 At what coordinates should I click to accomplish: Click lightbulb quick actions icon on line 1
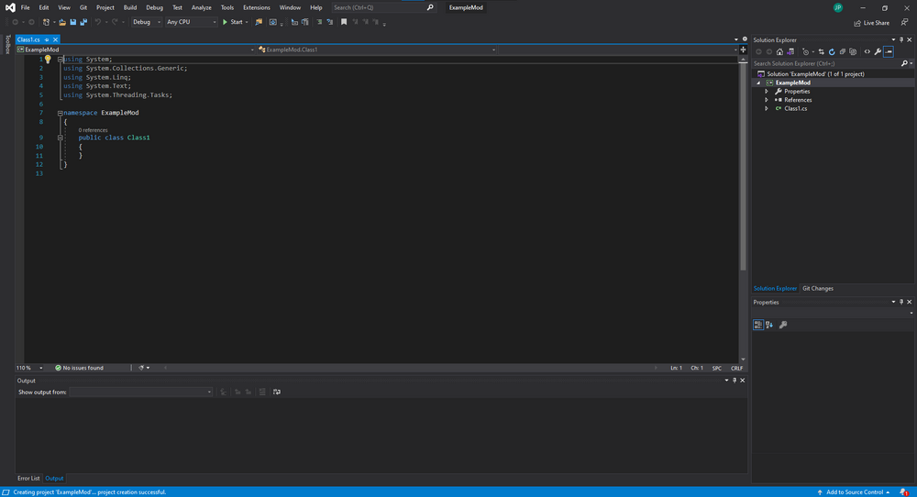tap(48, 59)
